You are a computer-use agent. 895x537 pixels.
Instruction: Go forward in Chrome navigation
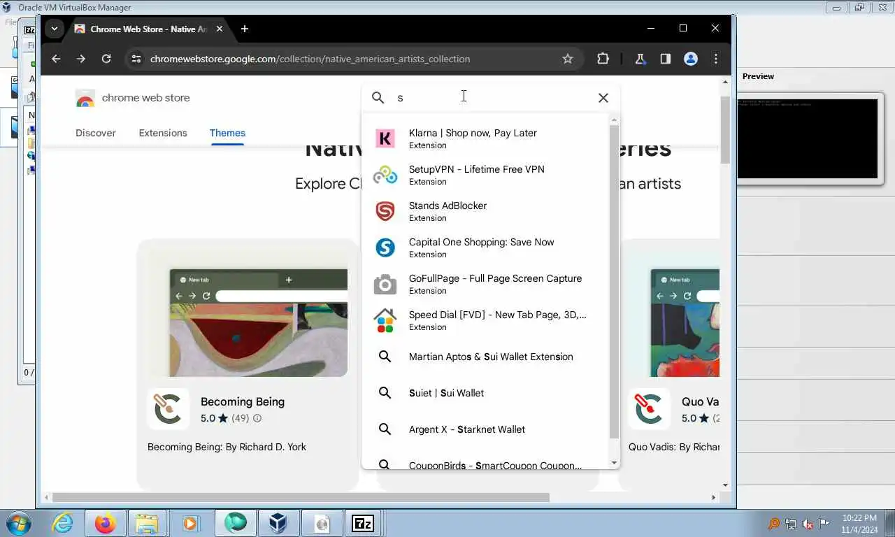81,59
